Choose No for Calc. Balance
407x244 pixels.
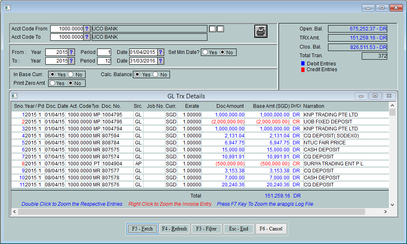click(x=155, y=74)
